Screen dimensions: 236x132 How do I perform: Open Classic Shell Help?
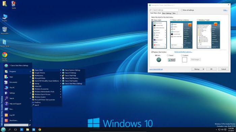tap(73, 76)
